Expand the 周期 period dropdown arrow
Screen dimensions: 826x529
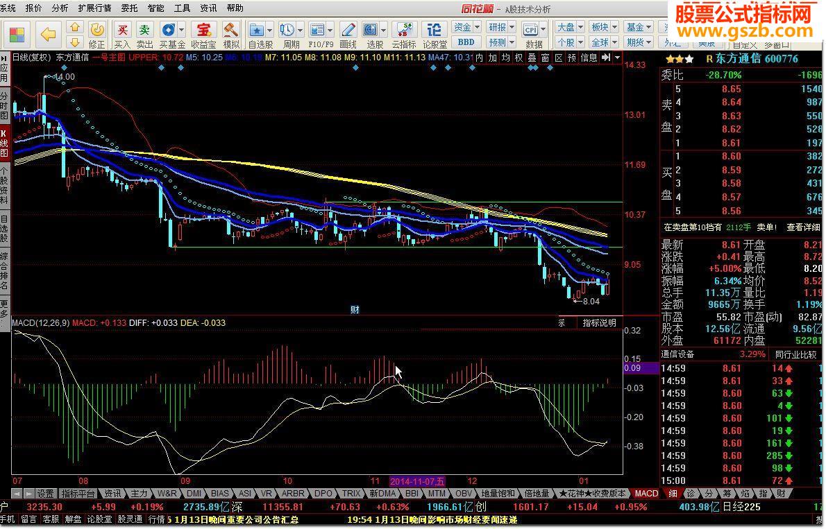(300, 30)
